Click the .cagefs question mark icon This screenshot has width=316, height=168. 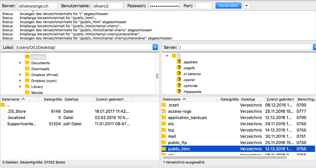point(179,67)
